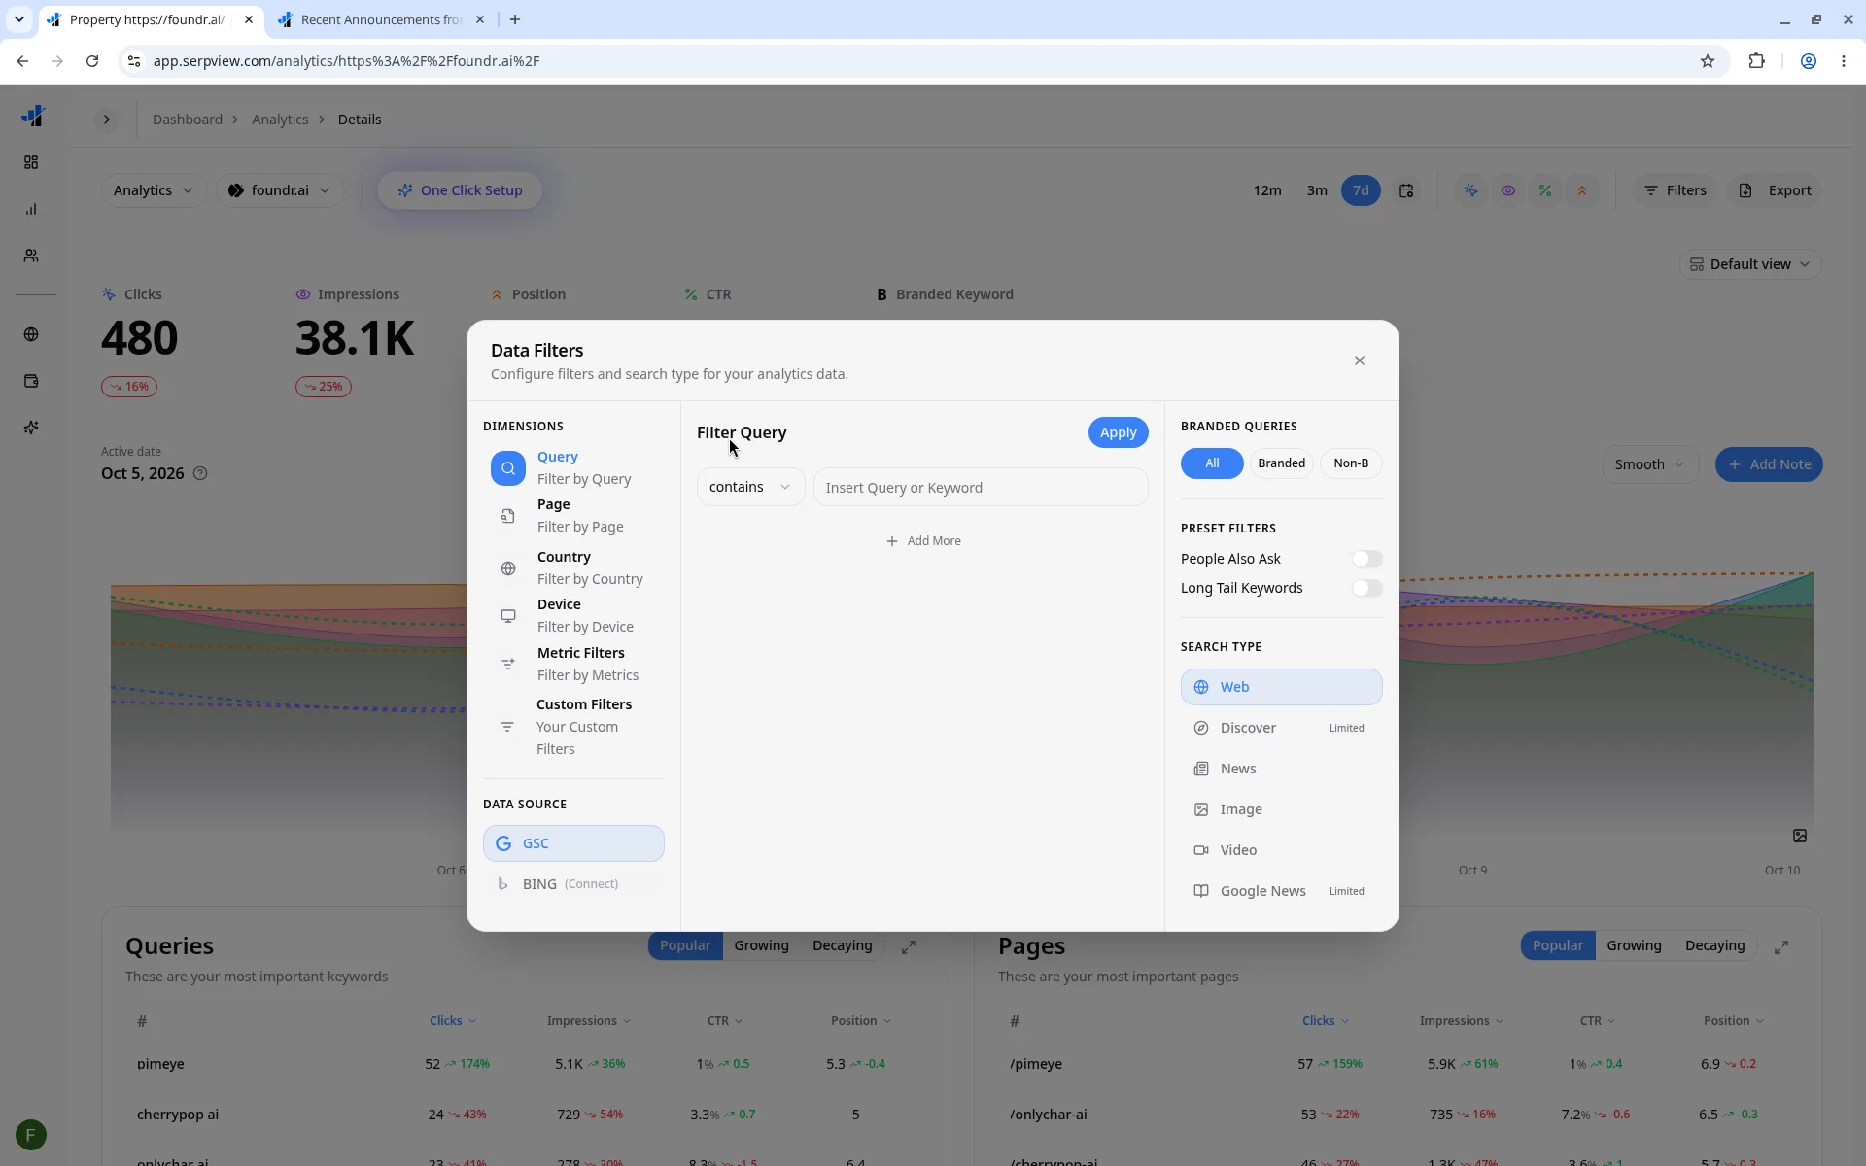
Task: Toggle the Impressions eye icon in toolbar
Action: point(1508,190)
